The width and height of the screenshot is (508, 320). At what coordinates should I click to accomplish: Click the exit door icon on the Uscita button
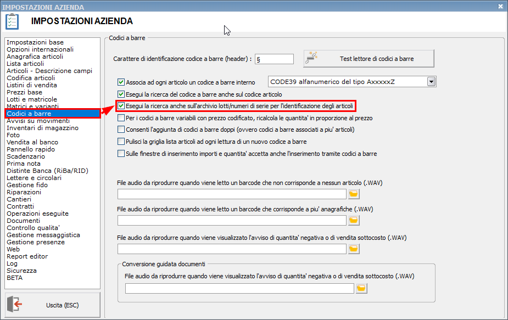pyautogui.click(x=15, y=304)
